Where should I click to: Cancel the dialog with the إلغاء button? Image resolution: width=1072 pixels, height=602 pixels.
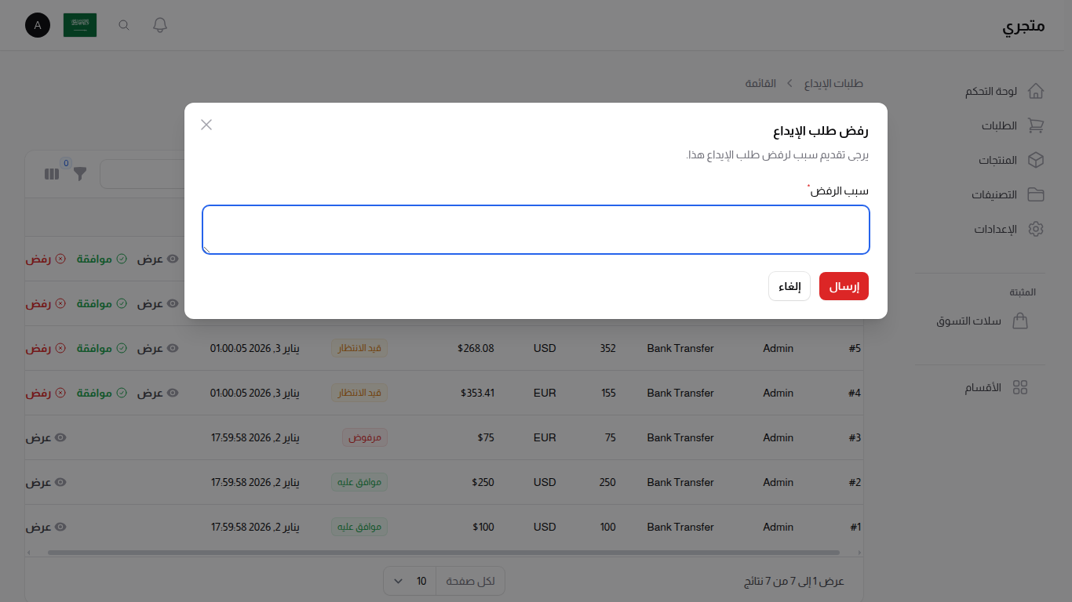[x=789, y=286]
